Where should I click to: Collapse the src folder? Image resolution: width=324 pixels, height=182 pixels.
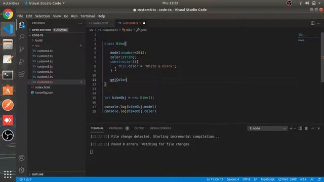[x=37, y=45]
